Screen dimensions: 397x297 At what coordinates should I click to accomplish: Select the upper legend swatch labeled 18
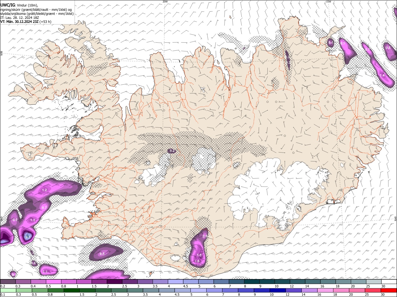(x=343, y=282)
